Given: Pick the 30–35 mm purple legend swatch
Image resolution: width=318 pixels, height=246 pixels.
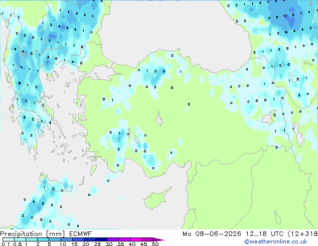Looking at the screenshot, I should point(113,239).
